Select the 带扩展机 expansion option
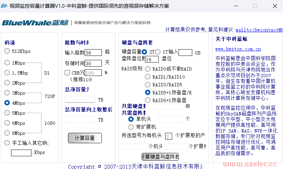The height and width of the screenshot is (173, 283). pyautogui.click(x=131, y=127)
